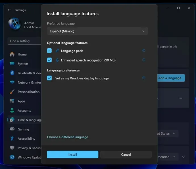
Task: Select Network & internet label
Action: coord(30,83)
